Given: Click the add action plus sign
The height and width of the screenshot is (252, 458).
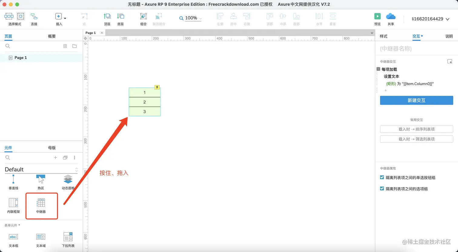Looking at the screenshot, I should click(386, 90).
